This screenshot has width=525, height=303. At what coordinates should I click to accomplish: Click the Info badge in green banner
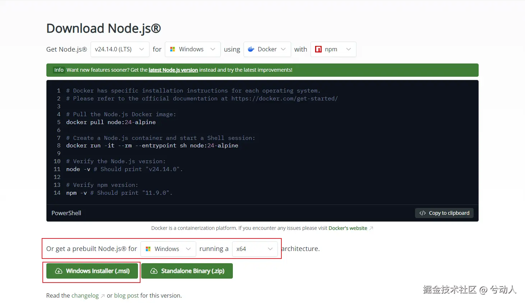pos(59,70)
